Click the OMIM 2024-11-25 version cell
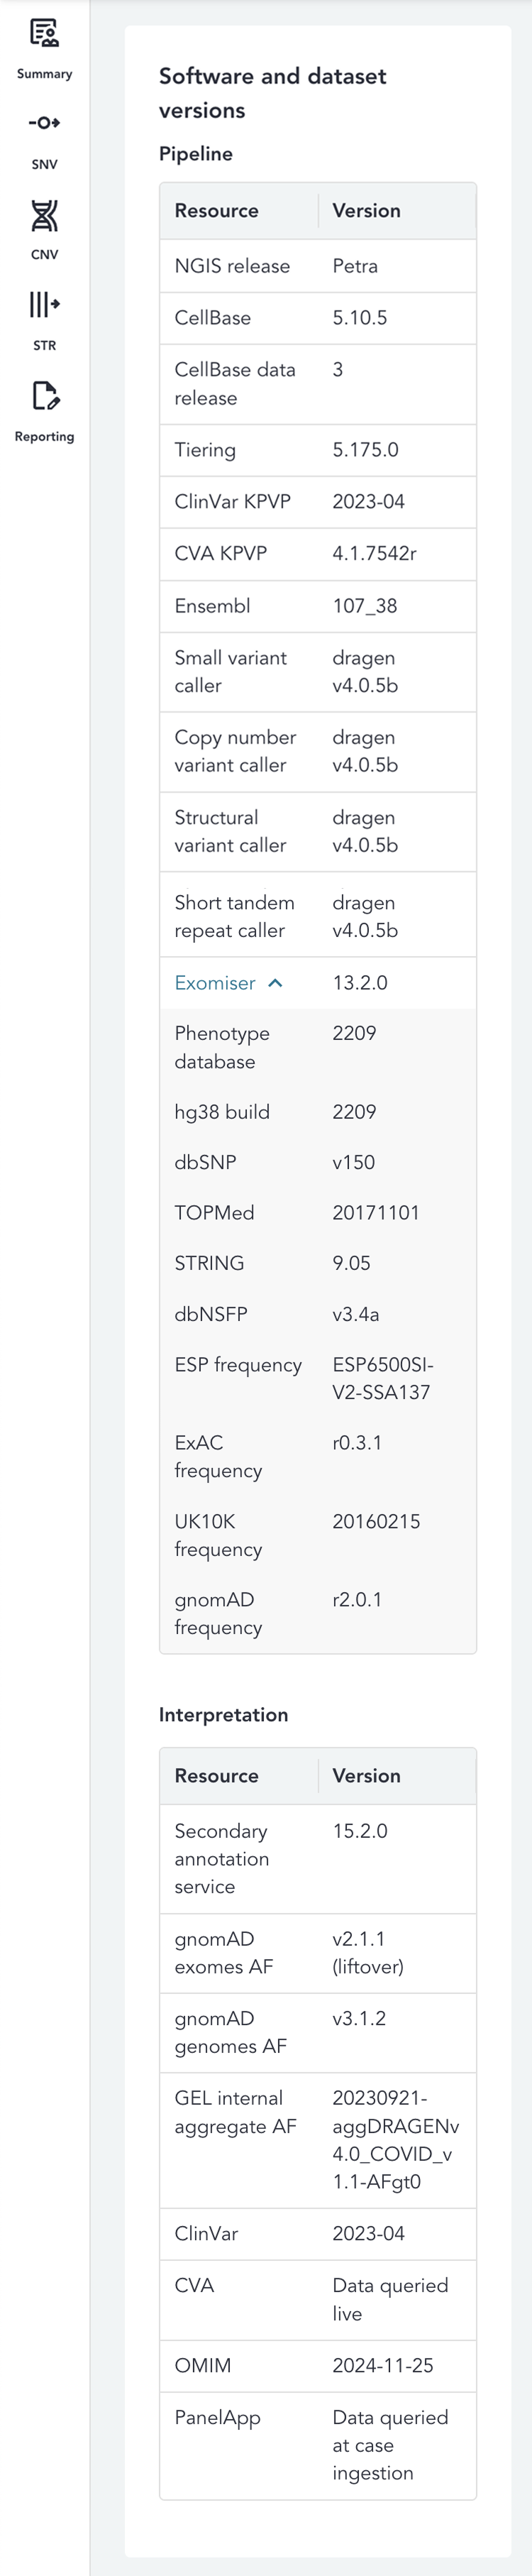 383,2366
